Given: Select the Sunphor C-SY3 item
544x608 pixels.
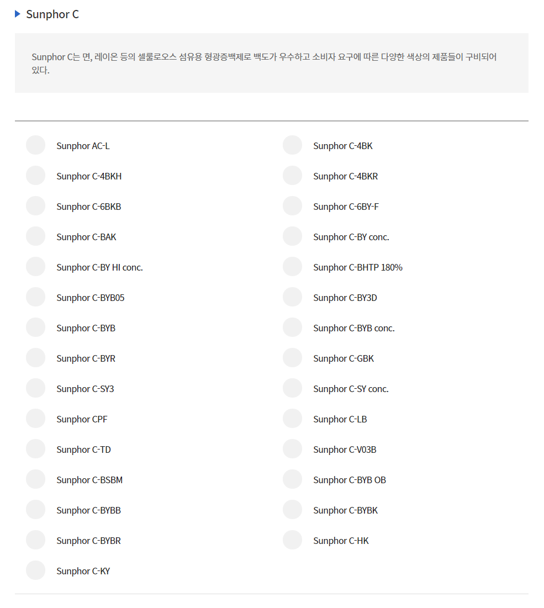Looking at the screenshot, I should [x=85, y=389].
